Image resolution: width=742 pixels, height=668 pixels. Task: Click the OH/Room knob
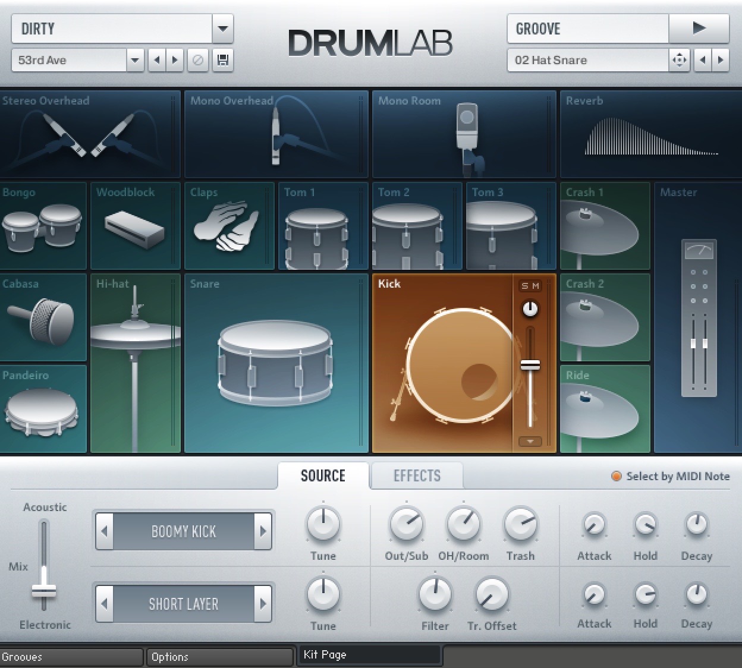point(463,524)
